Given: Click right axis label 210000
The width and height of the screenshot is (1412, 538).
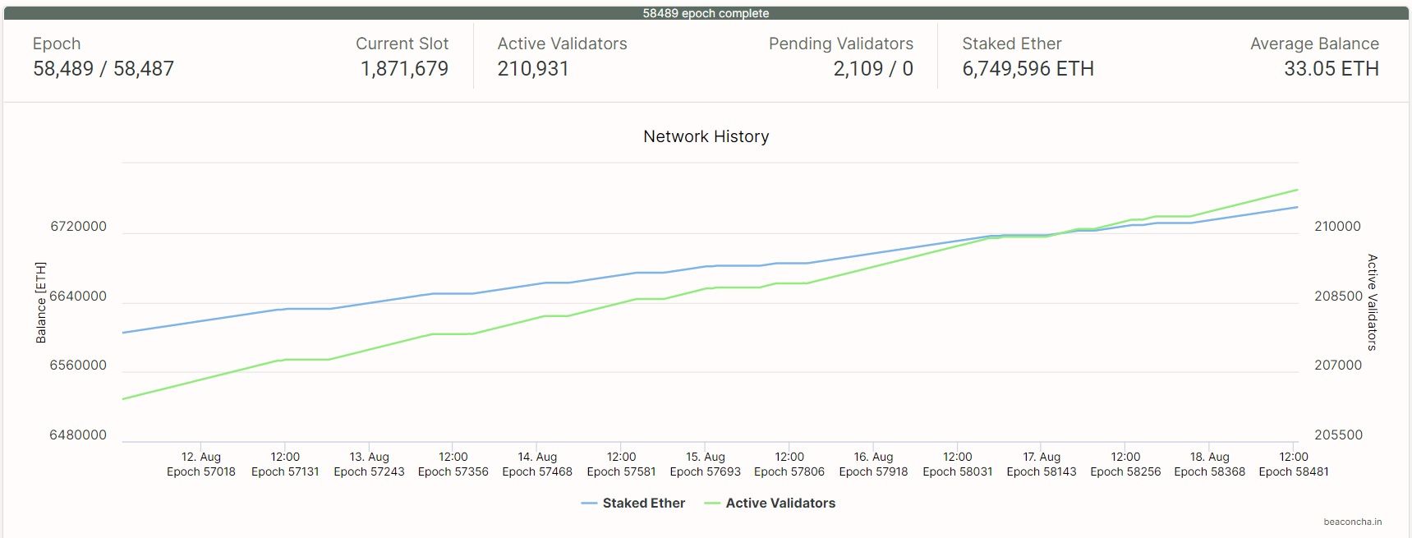Looking at the screenshot, I should pos(1337,227).
